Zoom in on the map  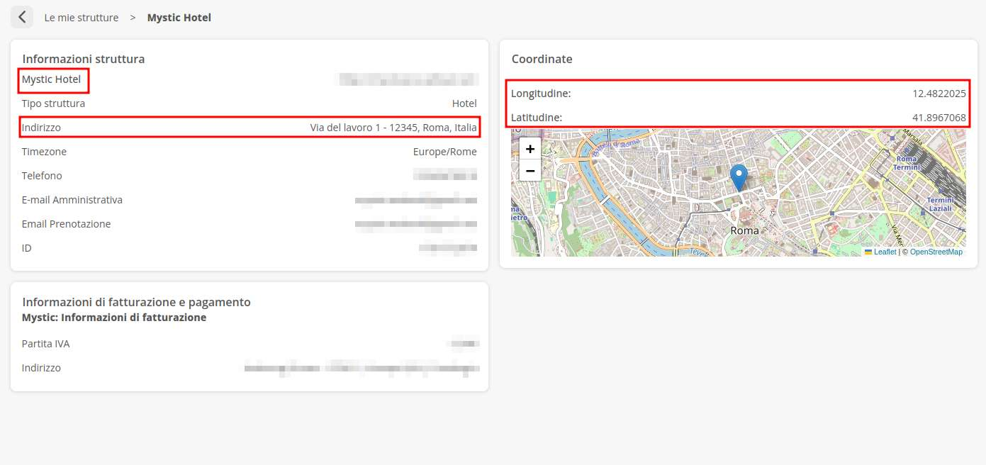[x=530, y=149]
